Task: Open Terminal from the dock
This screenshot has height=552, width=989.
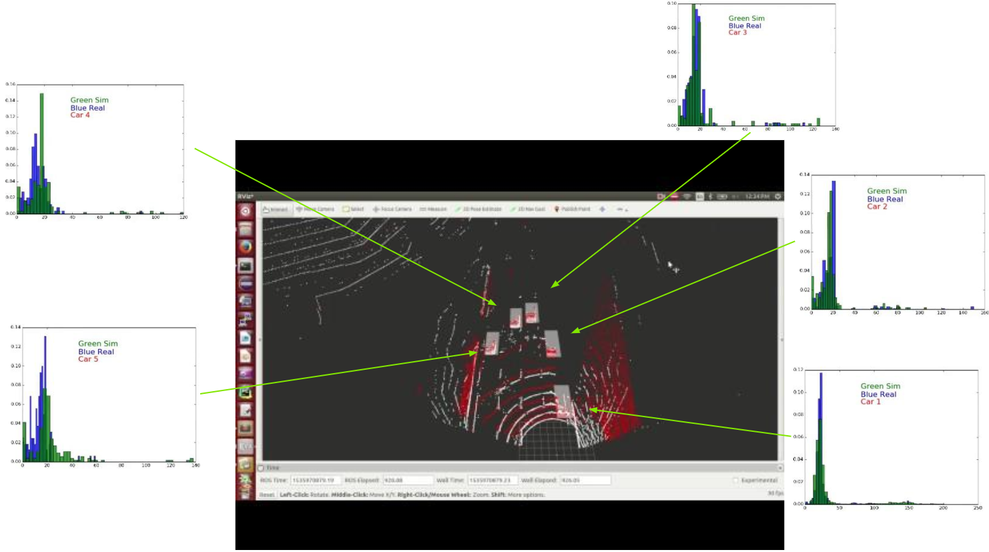Action: point(246,266)
